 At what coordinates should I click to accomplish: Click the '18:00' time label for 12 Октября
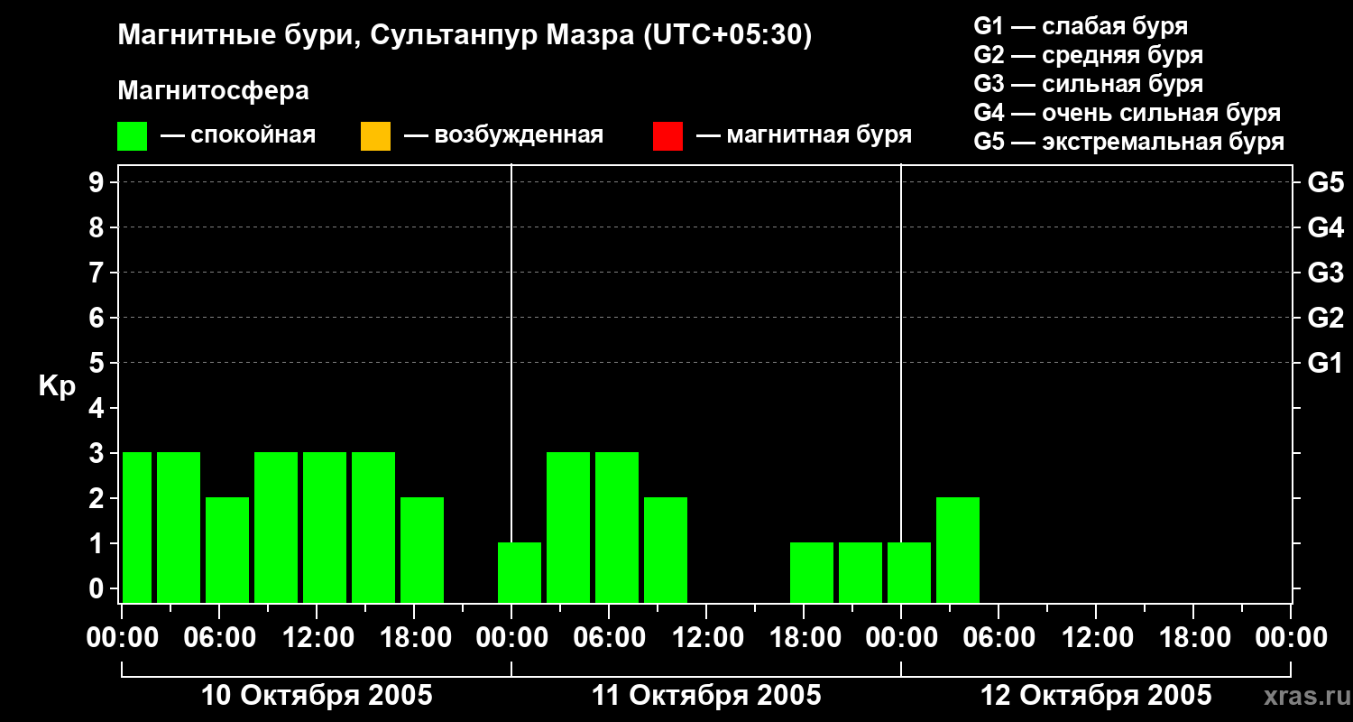pyautogui.click(x=1193, y=638)
